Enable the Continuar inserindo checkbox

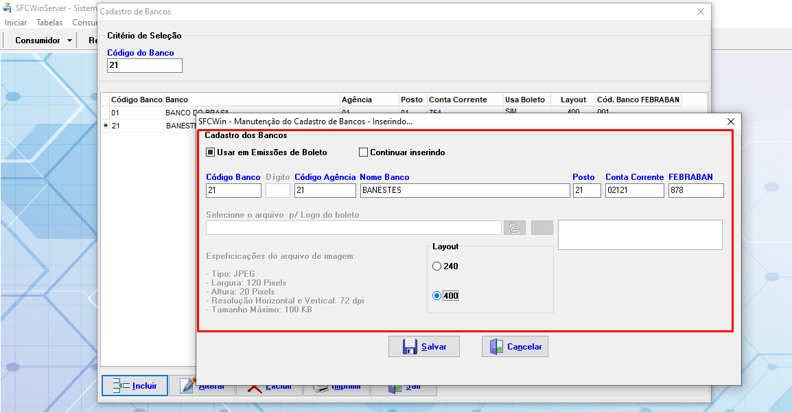tap(364, 152)
